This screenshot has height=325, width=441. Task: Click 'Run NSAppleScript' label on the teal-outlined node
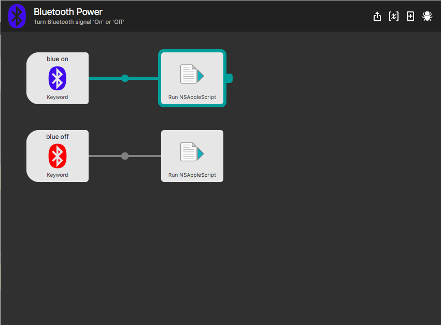point(192,97)
